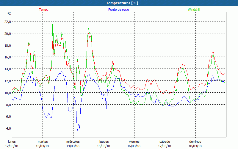Select the sábado day label

[165, 141]
